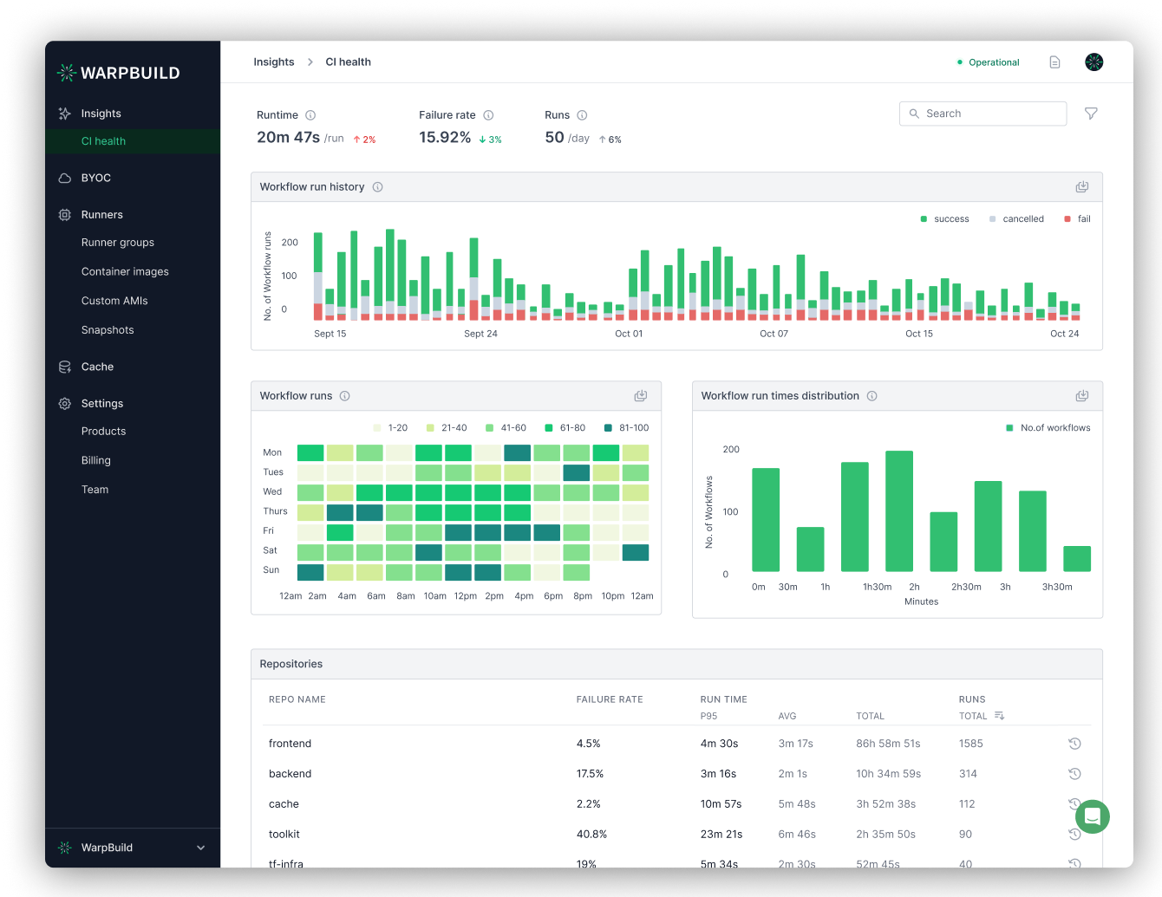Toggle the success legend in run history
Image resolution: width=1162 pixels, height=897 pixels.
tap(944, 218)
